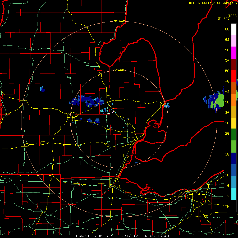238x238 pixels.
Task: Click the legend value 54
Action: coord(227,60)
